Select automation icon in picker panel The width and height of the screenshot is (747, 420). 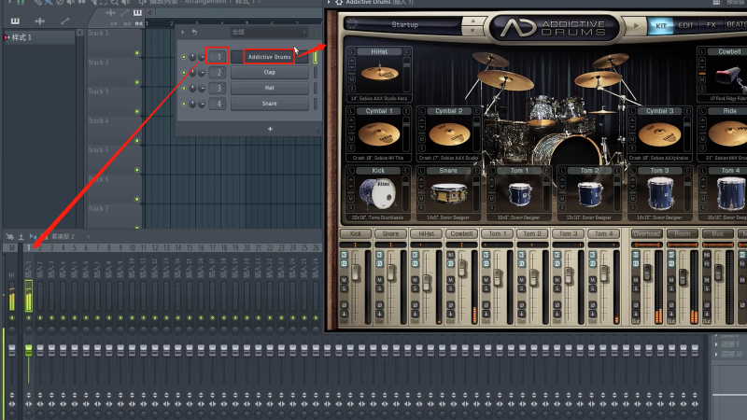click(x=64, y=21)
